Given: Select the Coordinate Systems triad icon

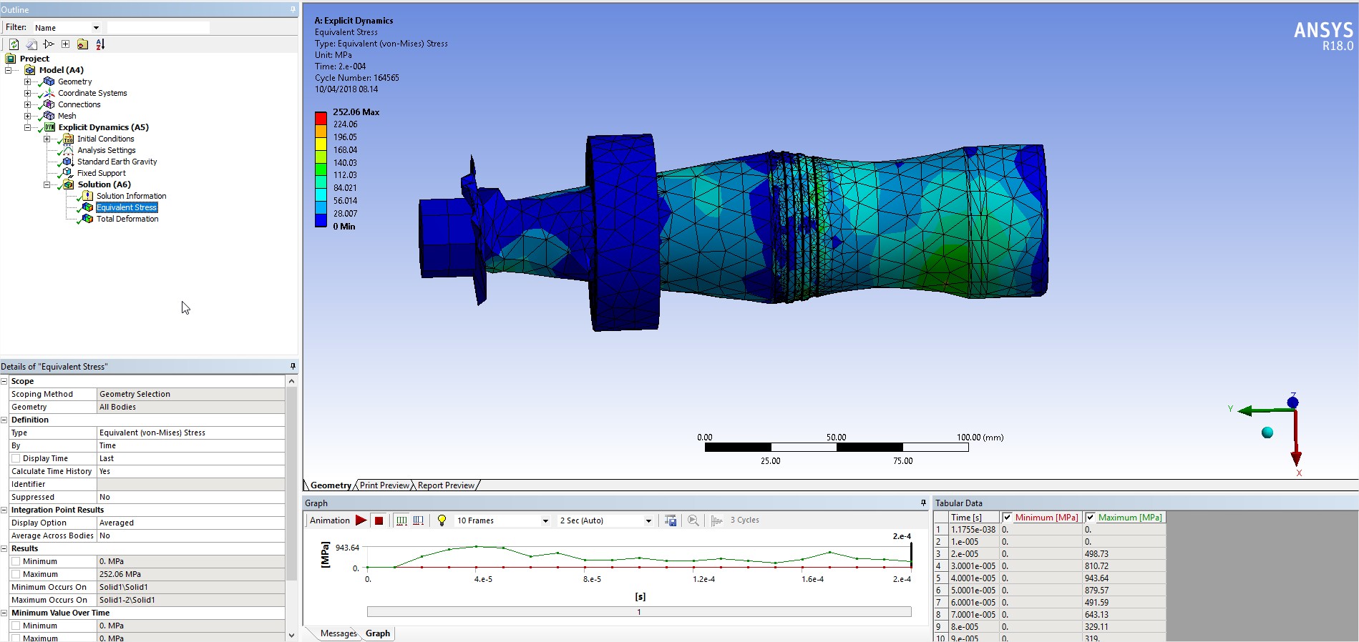Looking at the screenshot, I should coord(49,93).
